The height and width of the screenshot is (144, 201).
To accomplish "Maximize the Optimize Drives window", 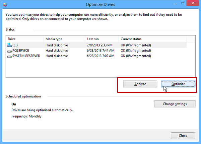I will point(183,3).
